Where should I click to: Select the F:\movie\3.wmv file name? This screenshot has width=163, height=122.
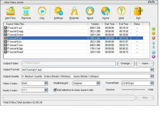coord(15,35)
